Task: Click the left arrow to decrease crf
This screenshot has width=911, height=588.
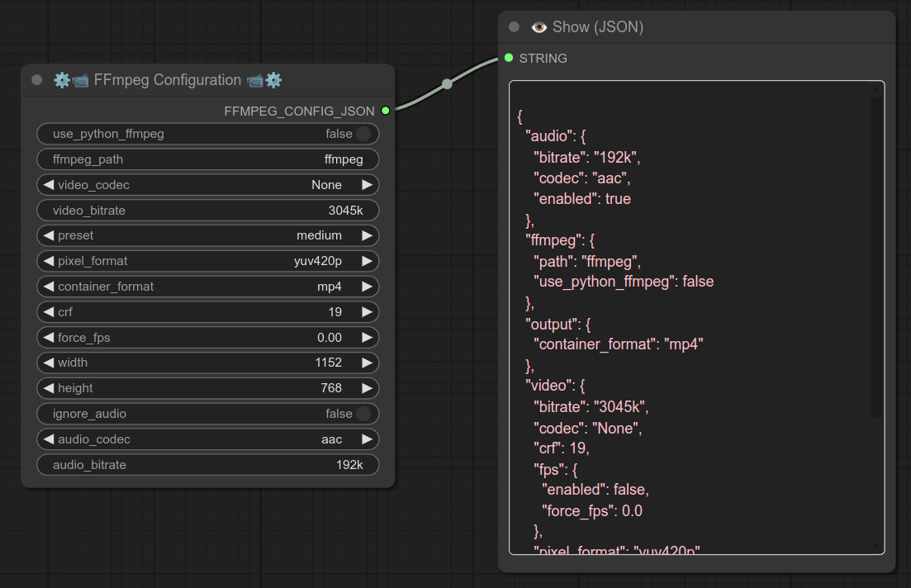Action: click(x=48, y=311)
